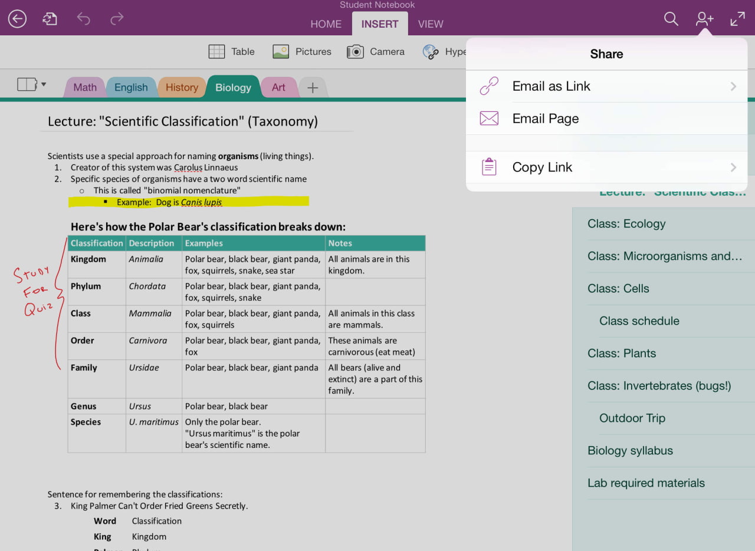Image resolution: width=755 pixels, height=551 pixels.
Task: Click the share person-plus icon
Action: [x=704, y=19]
